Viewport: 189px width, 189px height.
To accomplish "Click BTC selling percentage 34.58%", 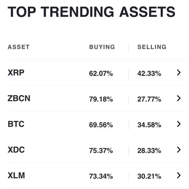I will coord(149,125).
